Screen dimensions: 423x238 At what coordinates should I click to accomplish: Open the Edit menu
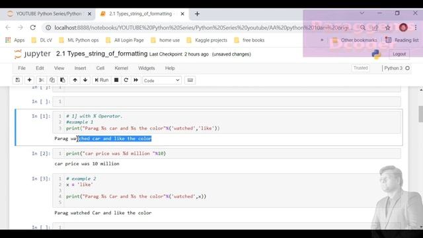[40, 68]
